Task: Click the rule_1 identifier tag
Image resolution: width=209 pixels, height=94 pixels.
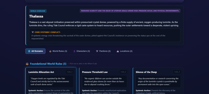Action: click(x=70, y=72)
